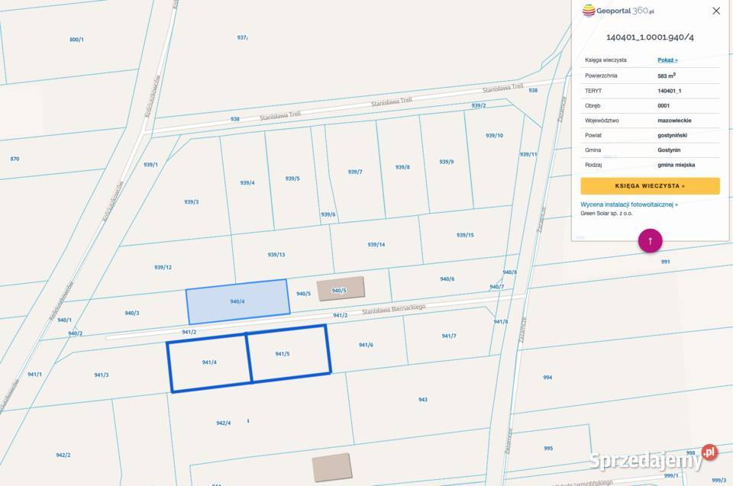Open the Wycena instalacji fotowoltaicznej link
The height and width of the screenshot is (486, 733).
coord(629,204)
